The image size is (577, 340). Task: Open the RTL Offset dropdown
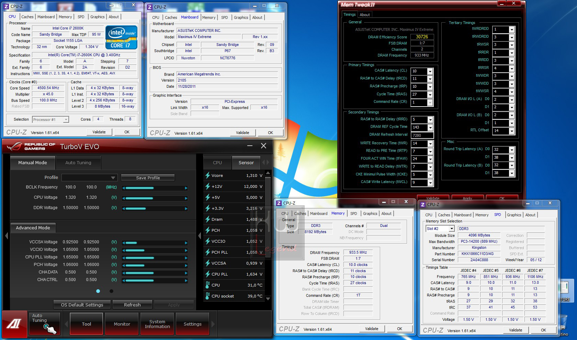511,131
